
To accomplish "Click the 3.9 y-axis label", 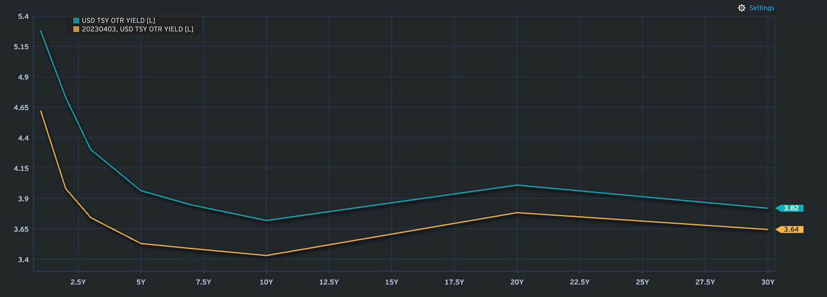I will [x=23, y=199].
